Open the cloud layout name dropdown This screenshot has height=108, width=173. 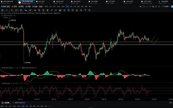(x=166, y=7)
